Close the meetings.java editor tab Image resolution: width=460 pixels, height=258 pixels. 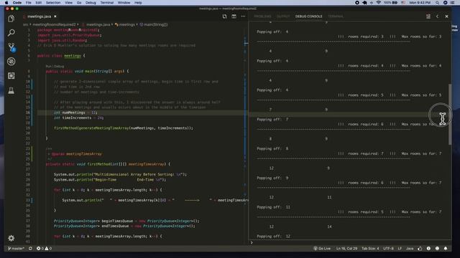coord(55,16)
